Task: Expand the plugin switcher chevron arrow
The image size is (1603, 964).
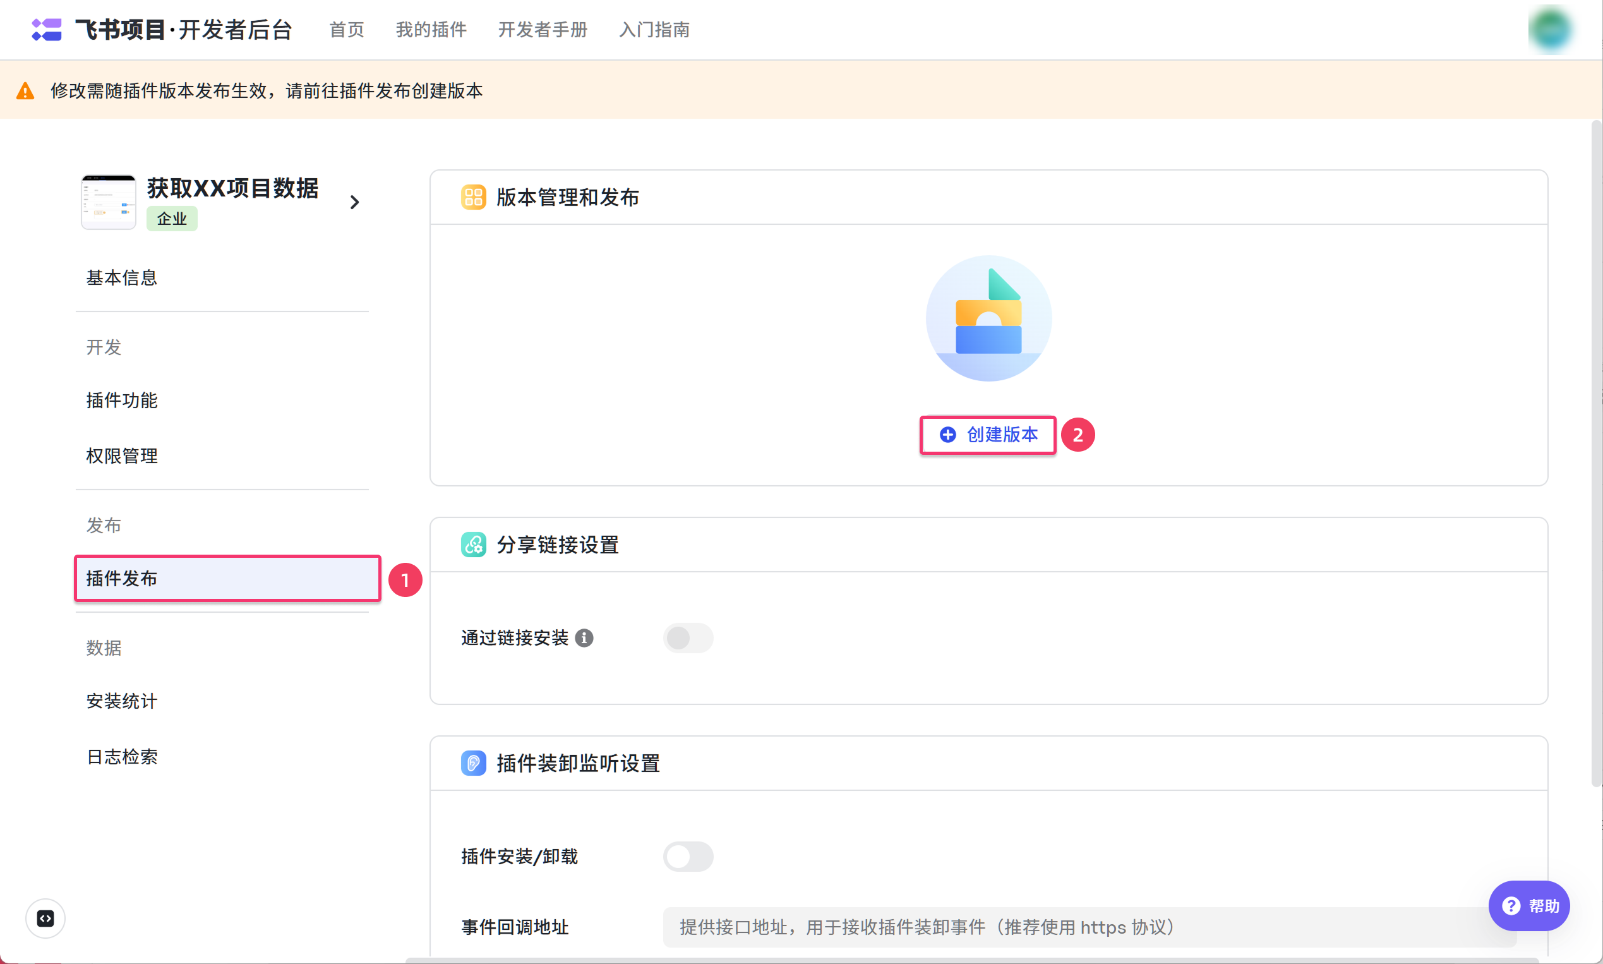Action: [x=354, y=202]
